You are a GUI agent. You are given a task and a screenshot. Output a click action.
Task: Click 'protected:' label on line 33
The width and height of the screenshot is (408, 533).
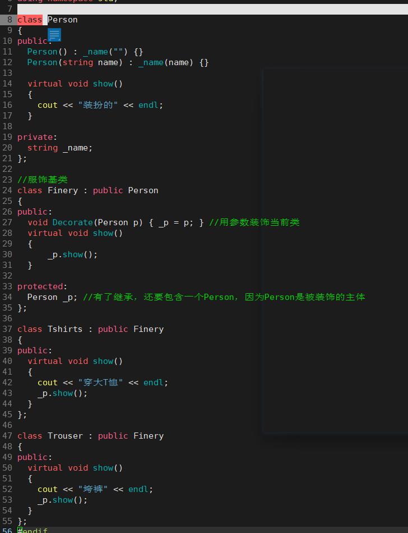(43, 286)
